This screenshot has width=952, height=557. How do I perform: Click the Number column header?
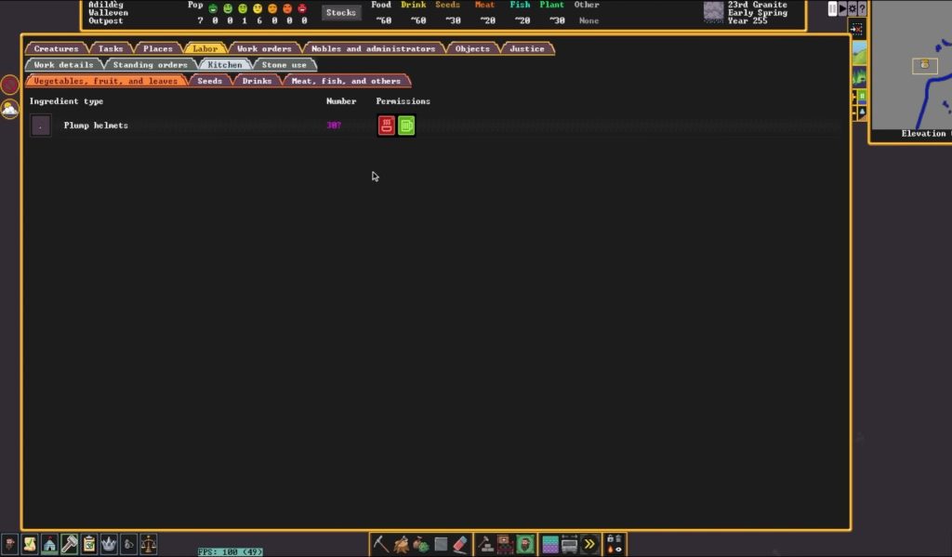pyautogui.click(x=341, y=101)
